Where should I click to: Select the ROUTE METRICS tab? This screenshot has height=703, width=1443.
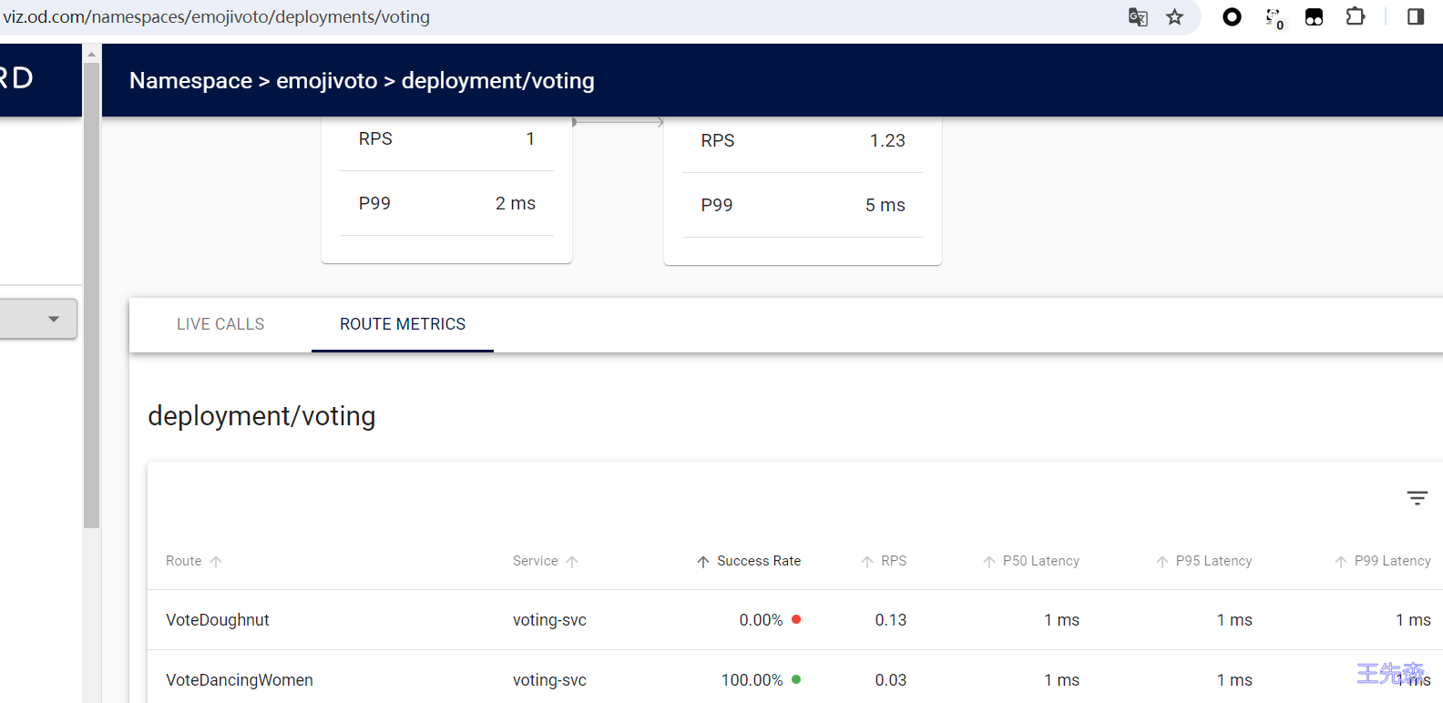tap(403, 324)
